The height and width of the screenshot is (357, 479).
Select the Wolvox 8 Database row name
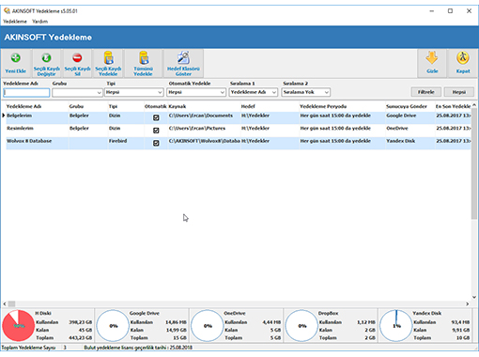(29, 141)
